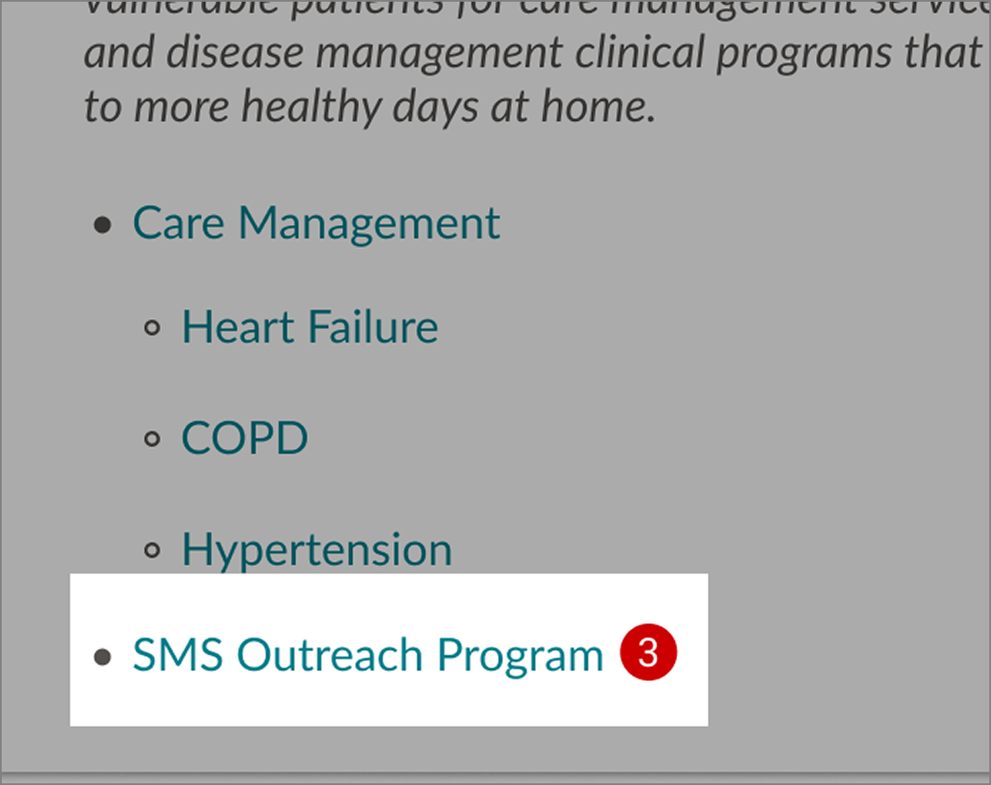This screenshot has width=991, height=785.
Task: Click the word "Program" in SMS Outreach Program
Action: [520, 657]
